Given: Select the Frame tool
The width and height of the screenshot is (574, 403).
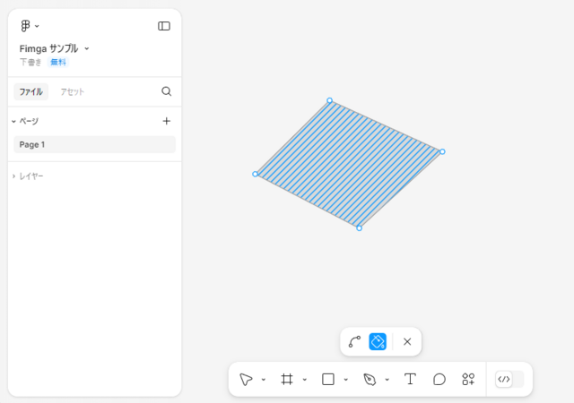Looking at the screenshot, I should (287, 379).
